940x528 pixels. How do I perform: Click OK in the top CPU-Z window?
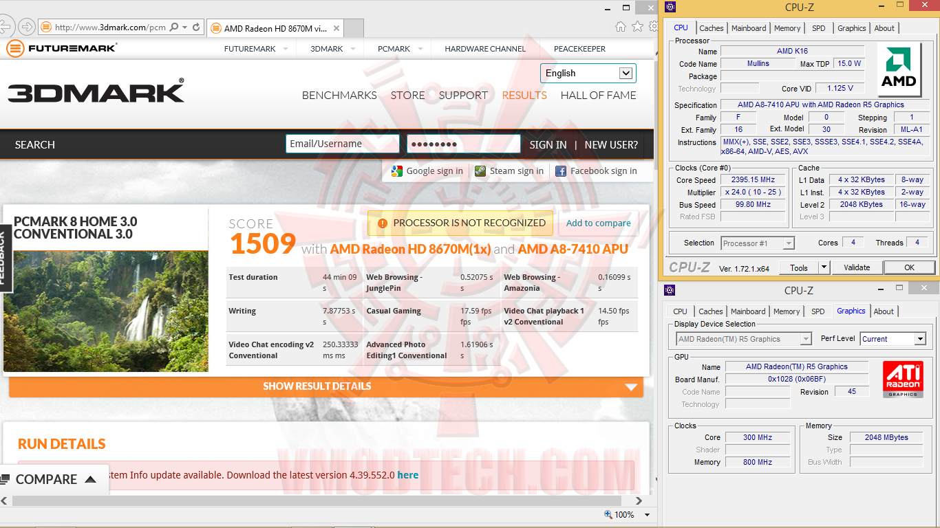(909, 267)
